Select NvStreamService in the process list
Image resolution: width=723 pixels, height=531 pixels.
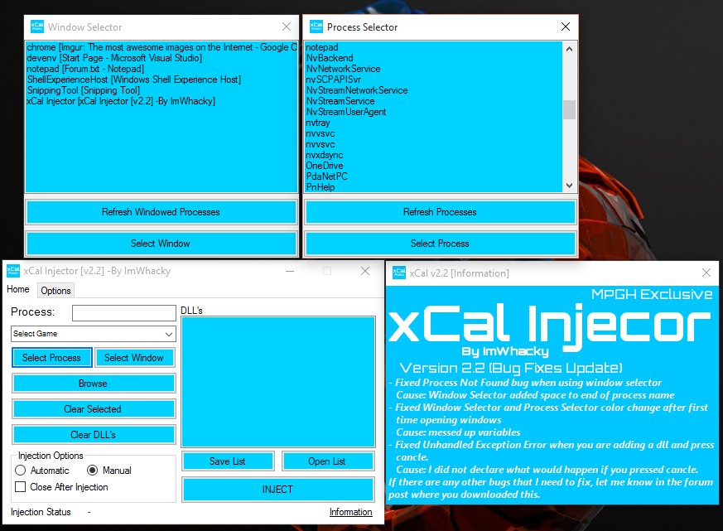(x=433, y=101)
